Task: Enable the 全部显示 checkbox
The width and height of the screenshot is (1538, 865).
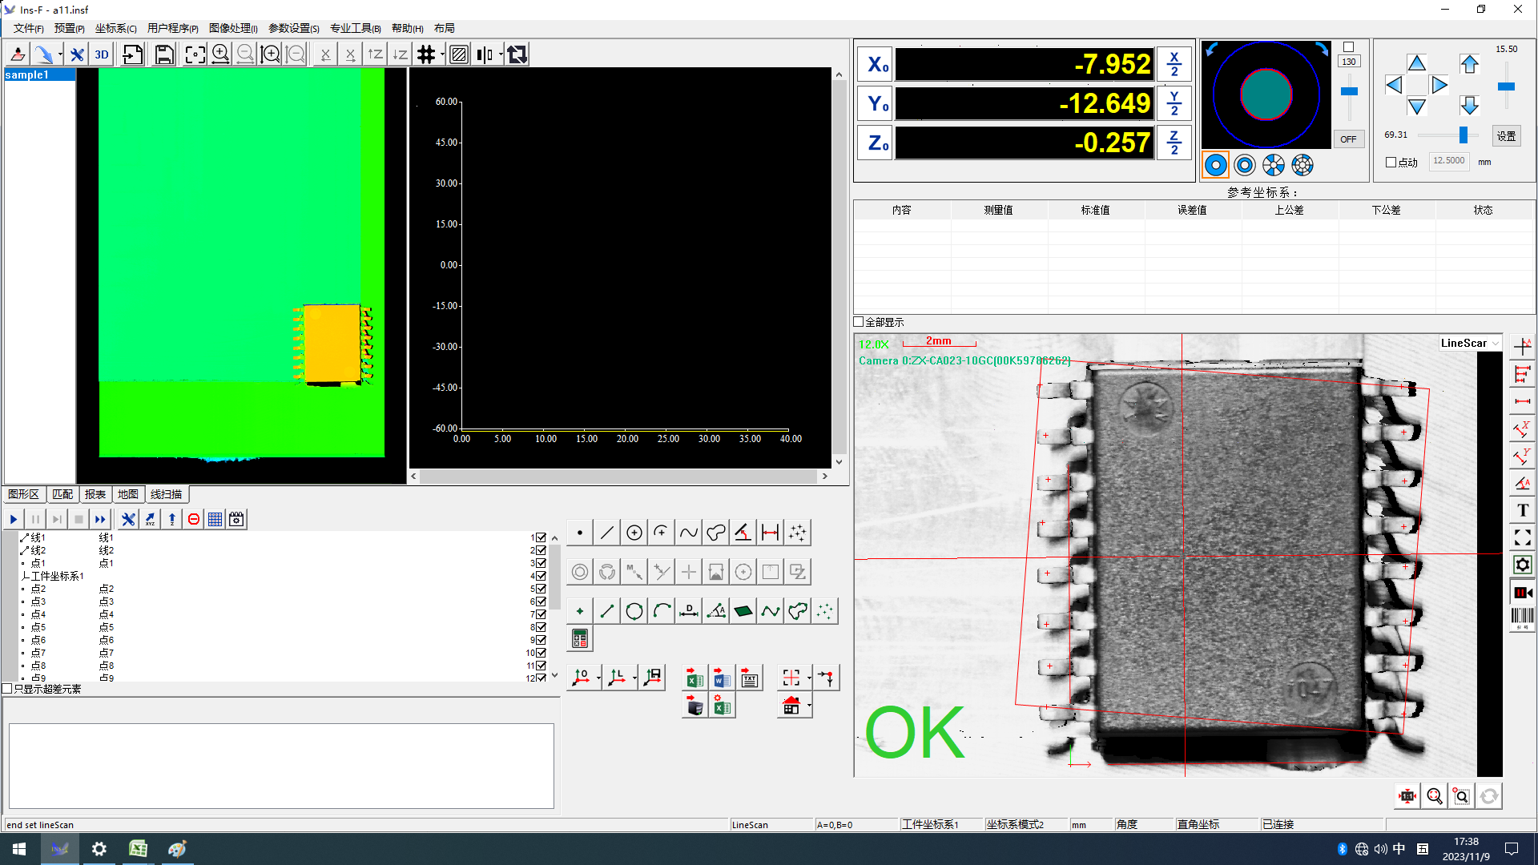Action: (x=859, y=322)
